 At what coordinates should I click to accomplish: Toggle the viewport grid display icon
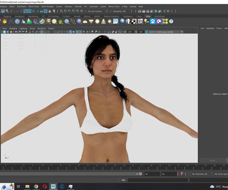[41, 32]
